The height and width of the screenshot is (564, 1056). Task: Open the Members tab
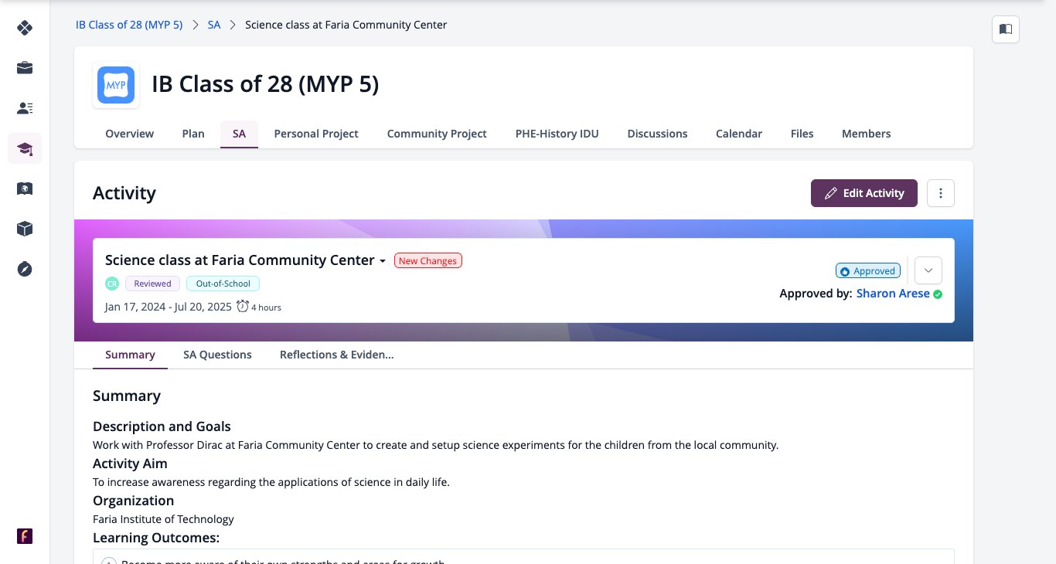tap(867, 134)
